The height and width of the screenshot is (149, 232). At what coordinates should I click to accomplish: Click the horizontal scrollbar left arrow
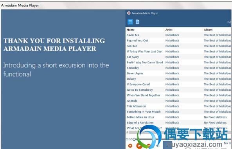tap(127, 133)
